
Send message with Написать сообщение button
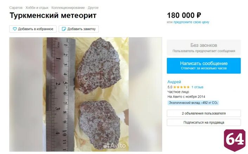tap(204, 66)
